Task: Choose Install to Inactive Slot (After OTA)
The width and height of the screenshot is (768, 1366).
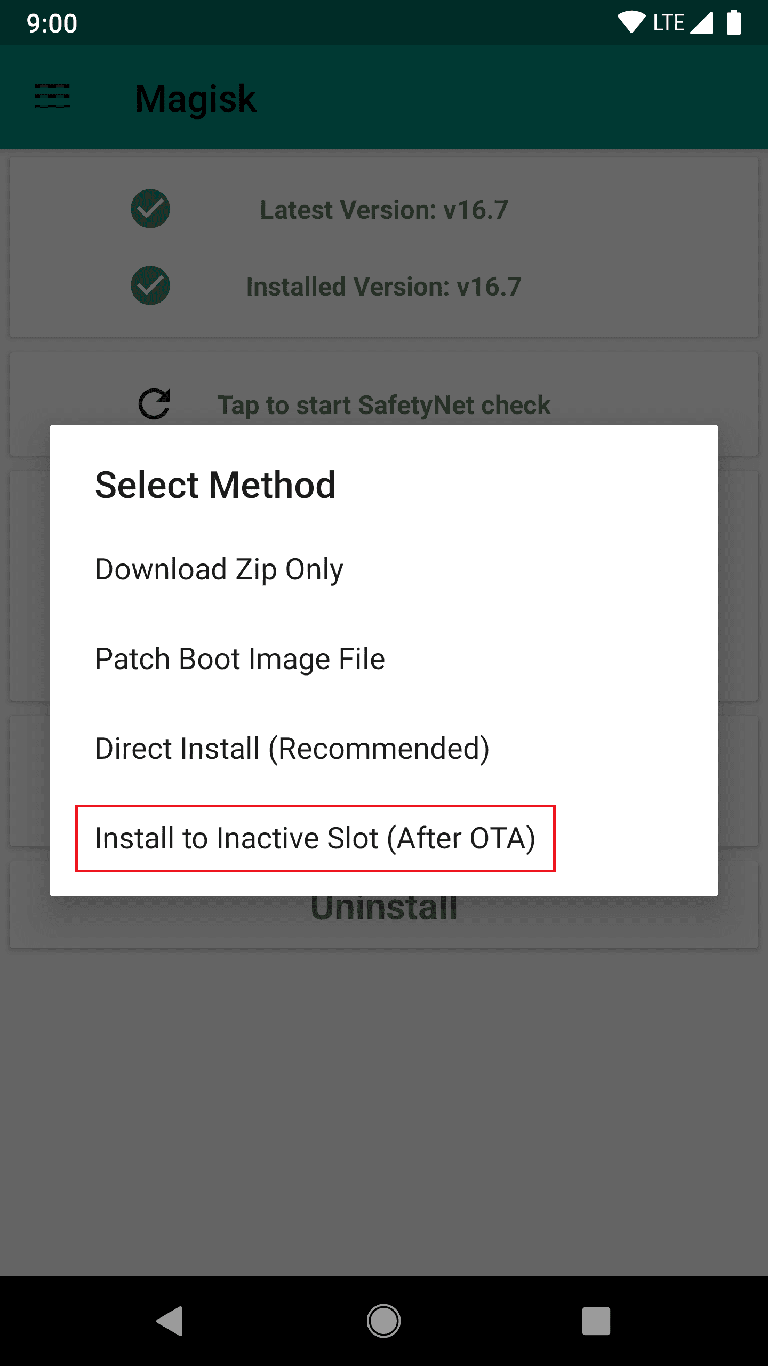Action: 315,838
